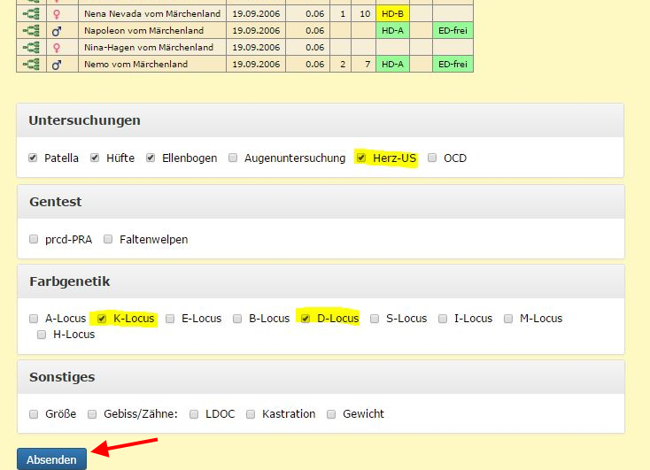
Task: Check the S-Locus checkbox
Action: pos(375,319)
